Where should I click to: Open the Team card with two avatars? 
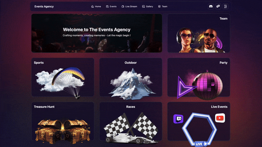[199, 33]
